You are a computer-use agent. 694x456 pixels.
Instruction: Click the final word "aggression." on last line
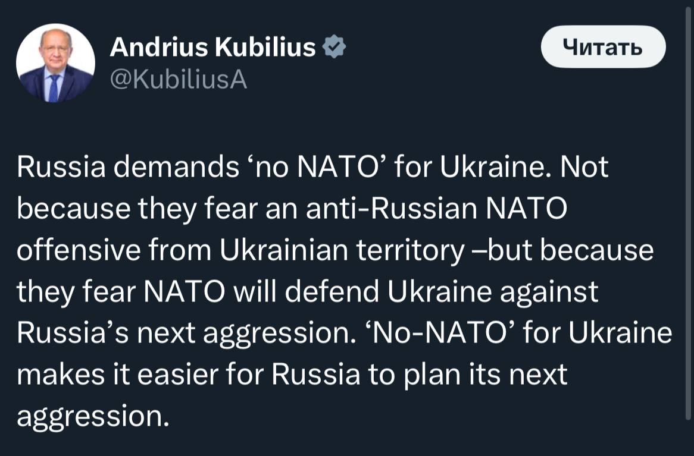(93, 418)
